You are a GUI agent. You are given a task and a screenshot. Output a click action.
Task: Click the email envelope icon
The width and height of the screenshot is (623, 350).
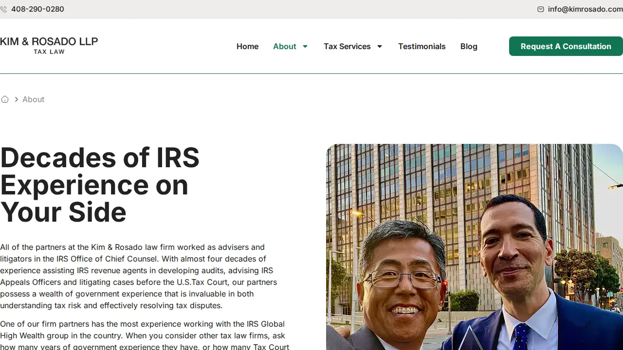click(541, 9)
